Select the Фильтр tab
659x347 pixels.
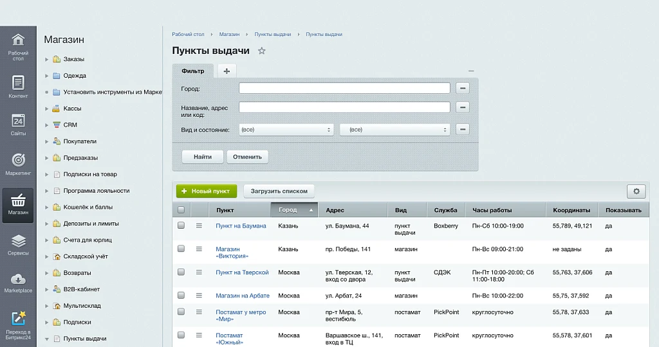[193, 71]
